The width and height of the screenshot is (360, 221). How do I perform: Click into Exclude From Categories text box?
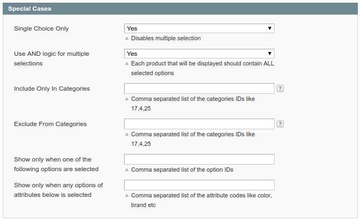[x=199, y=124]
